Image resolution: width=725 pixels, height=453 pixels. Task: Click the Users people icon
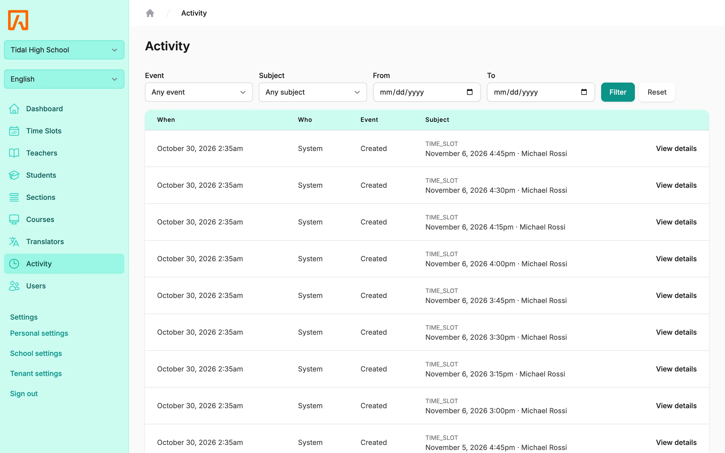(x=14, y=286)
